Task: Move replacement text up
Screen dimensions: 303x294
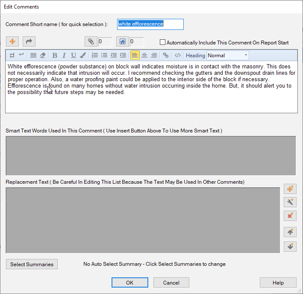Action: tap(290, 232)
